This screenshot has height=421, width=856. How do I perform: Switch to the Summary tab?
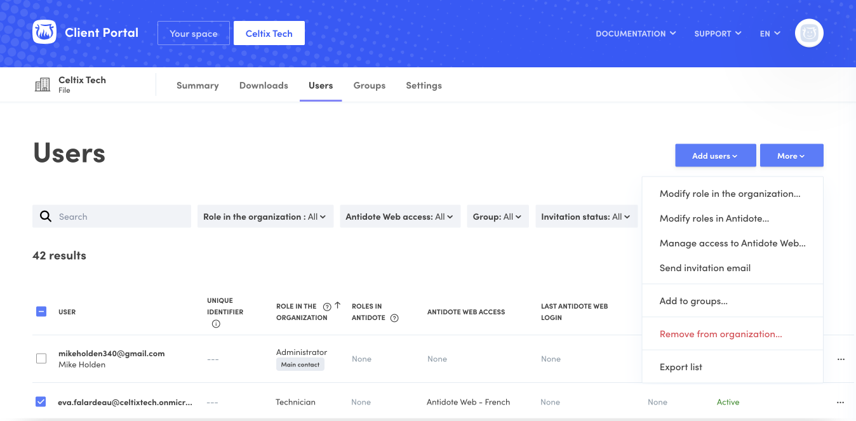197,85
